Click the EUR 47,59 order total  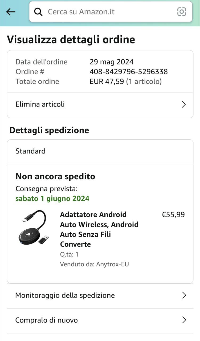pyautogui.click(x=107, y=82)
